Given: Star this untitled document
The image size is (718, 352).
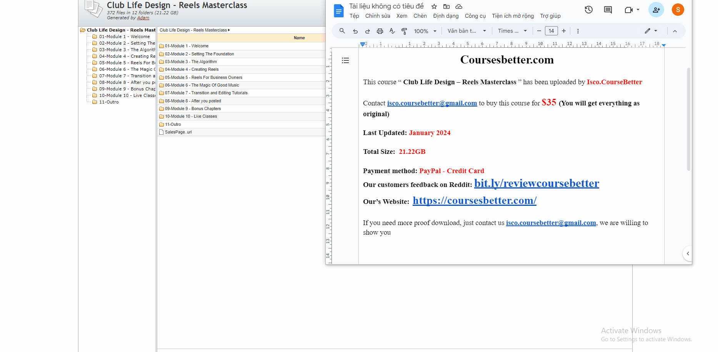Looking at the screenshot, I should [x=434, y=7].
